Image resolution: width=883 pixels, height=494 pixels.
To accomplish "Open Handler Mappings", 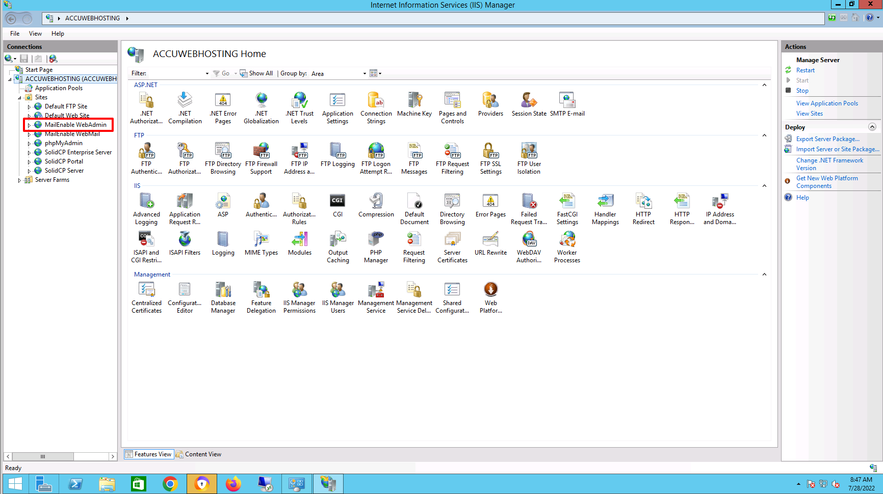I will (x=605, y=208).
